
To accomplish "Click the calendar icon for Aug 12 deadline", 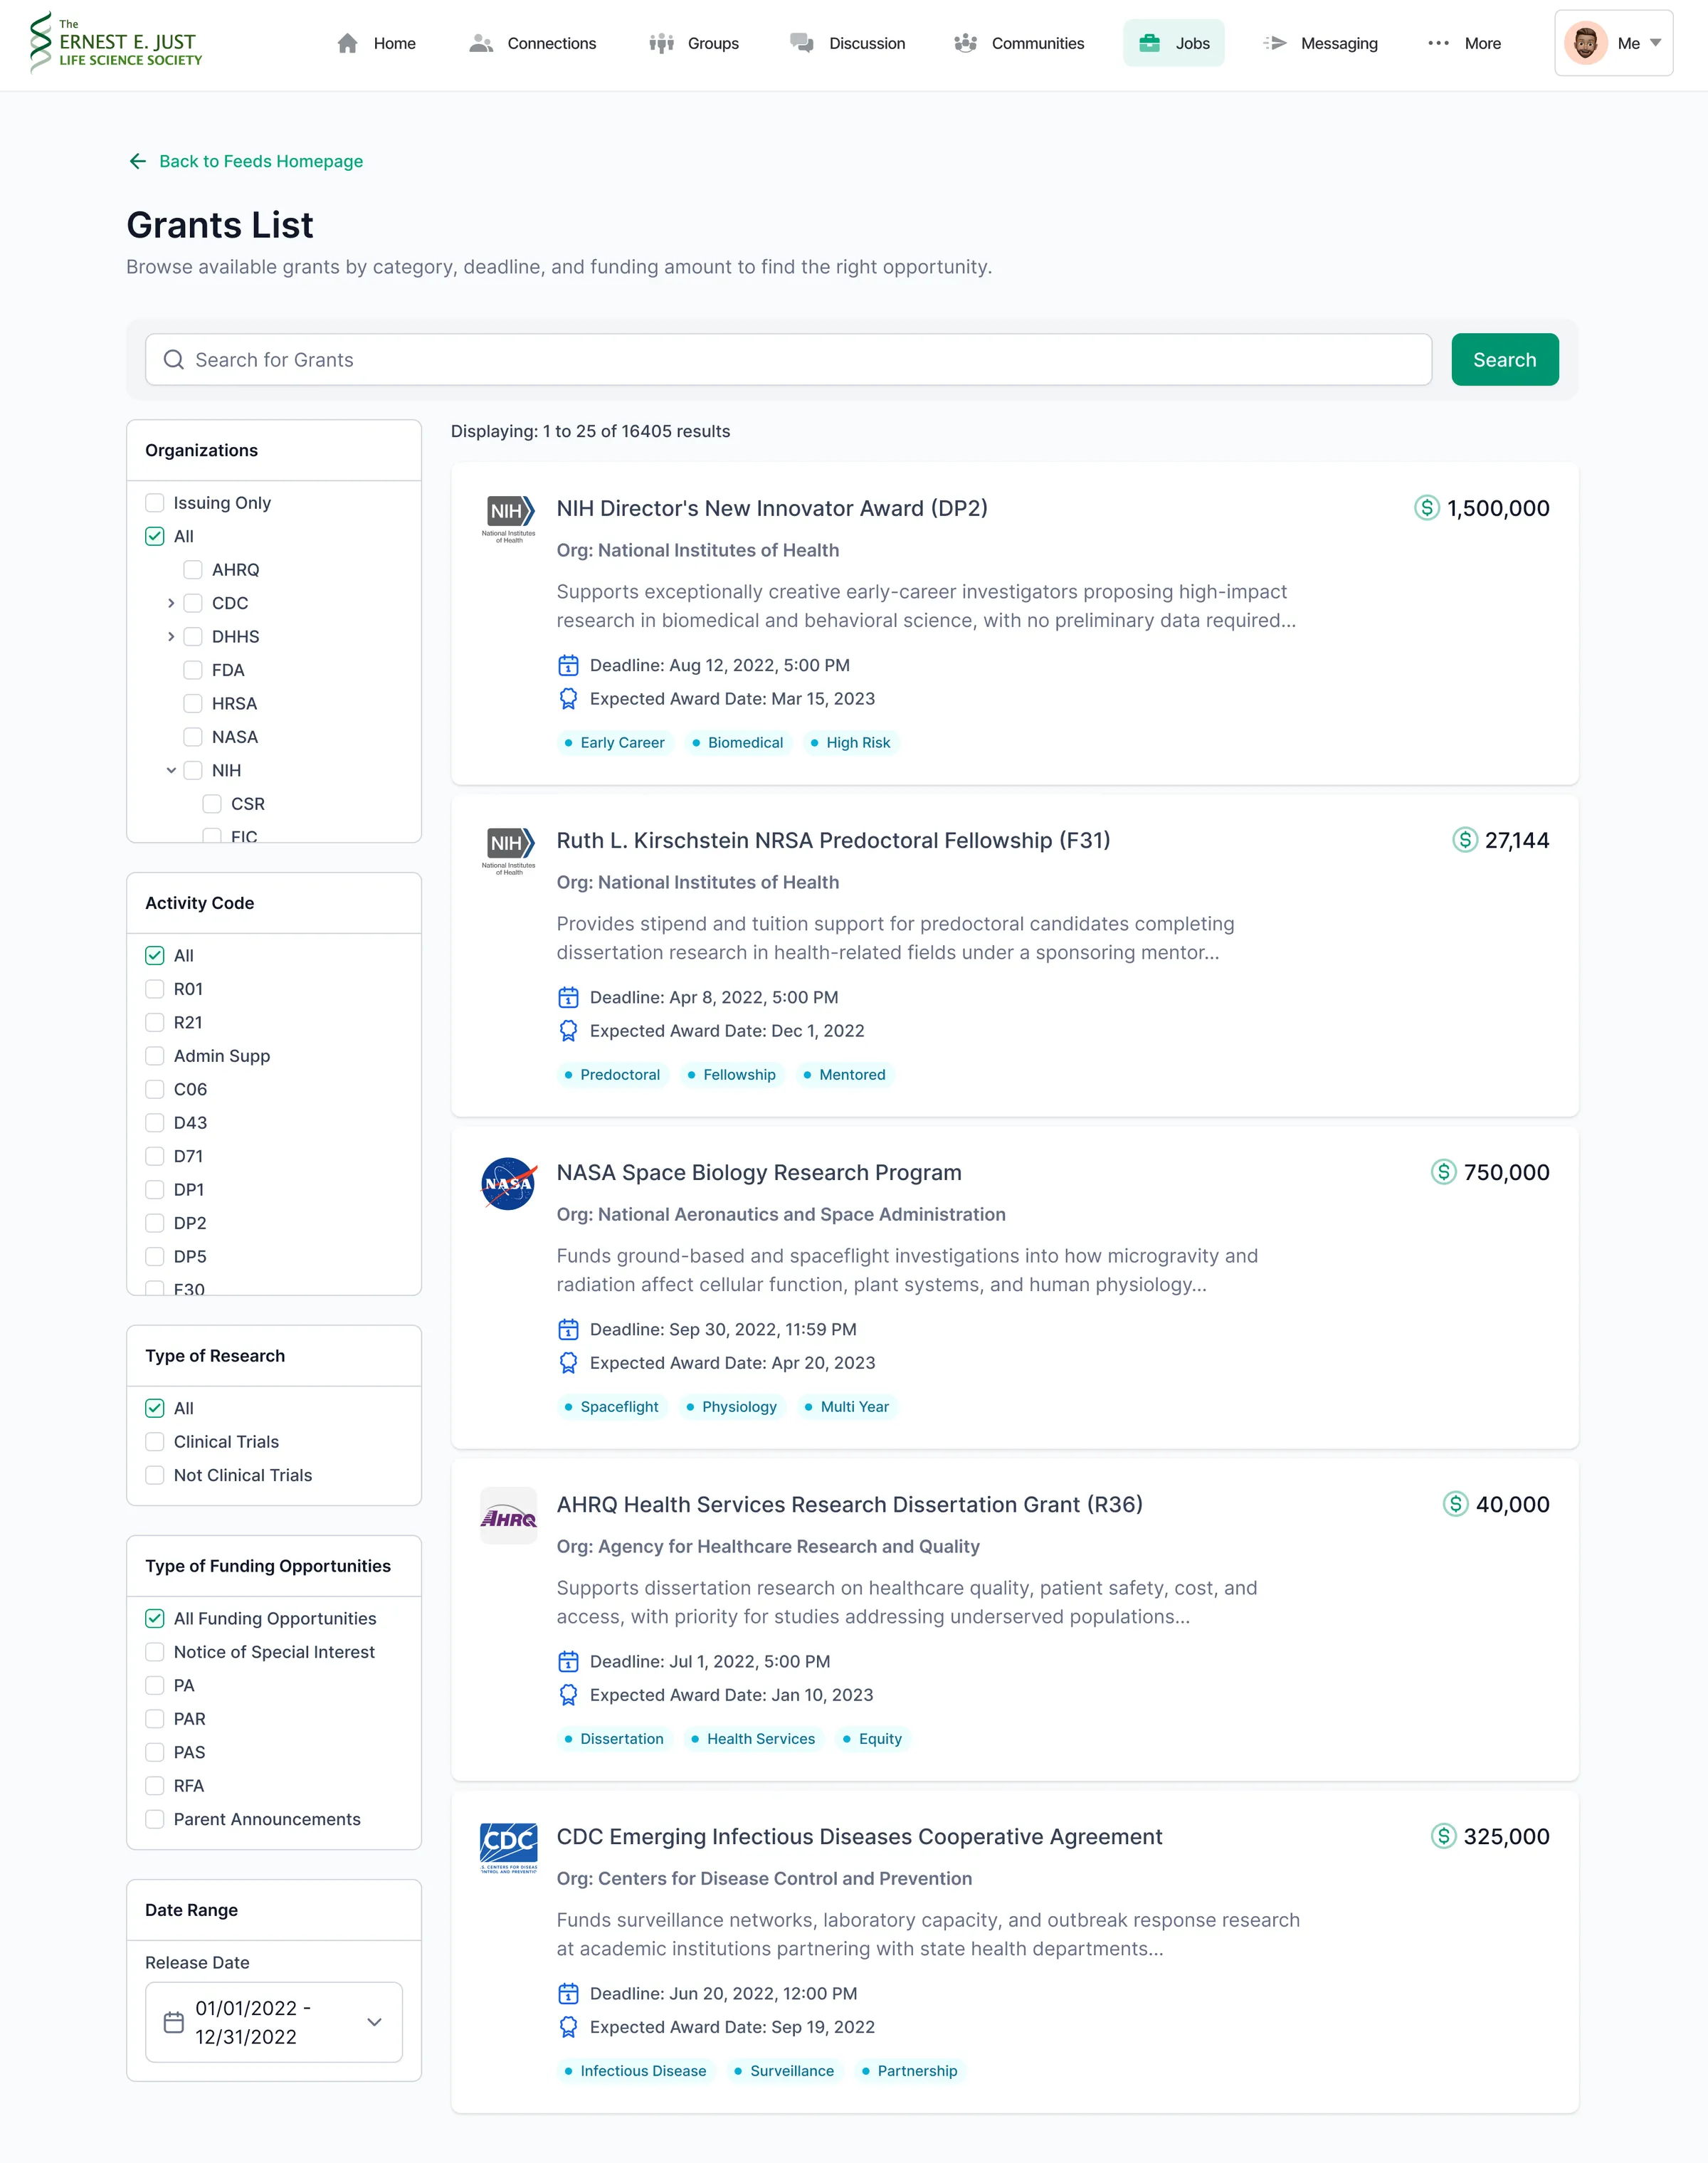I will pyautogui.click(x=568, y=665).
